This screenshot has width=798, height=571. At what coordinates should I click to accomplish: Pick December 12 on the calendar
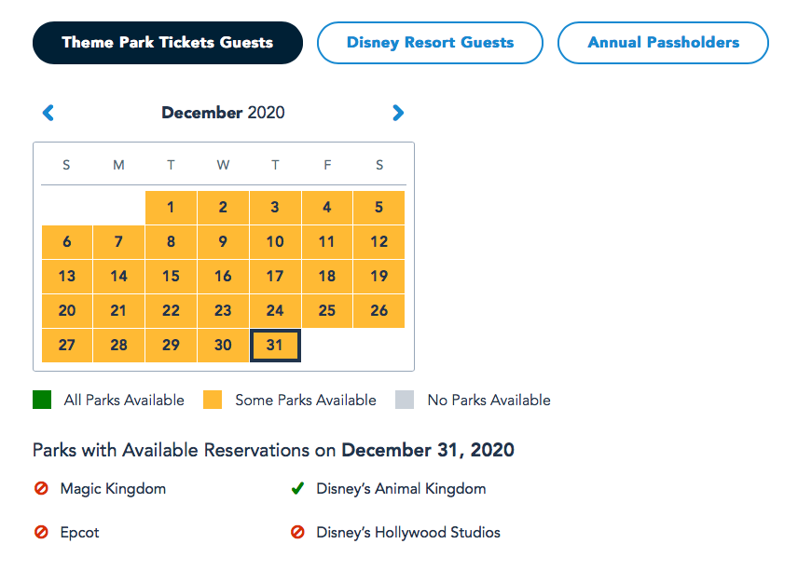tap(378, 241)
